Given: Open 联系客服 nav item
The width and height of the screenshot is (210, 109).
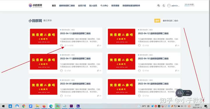Looking at the screenshot, I should [115, 6].
